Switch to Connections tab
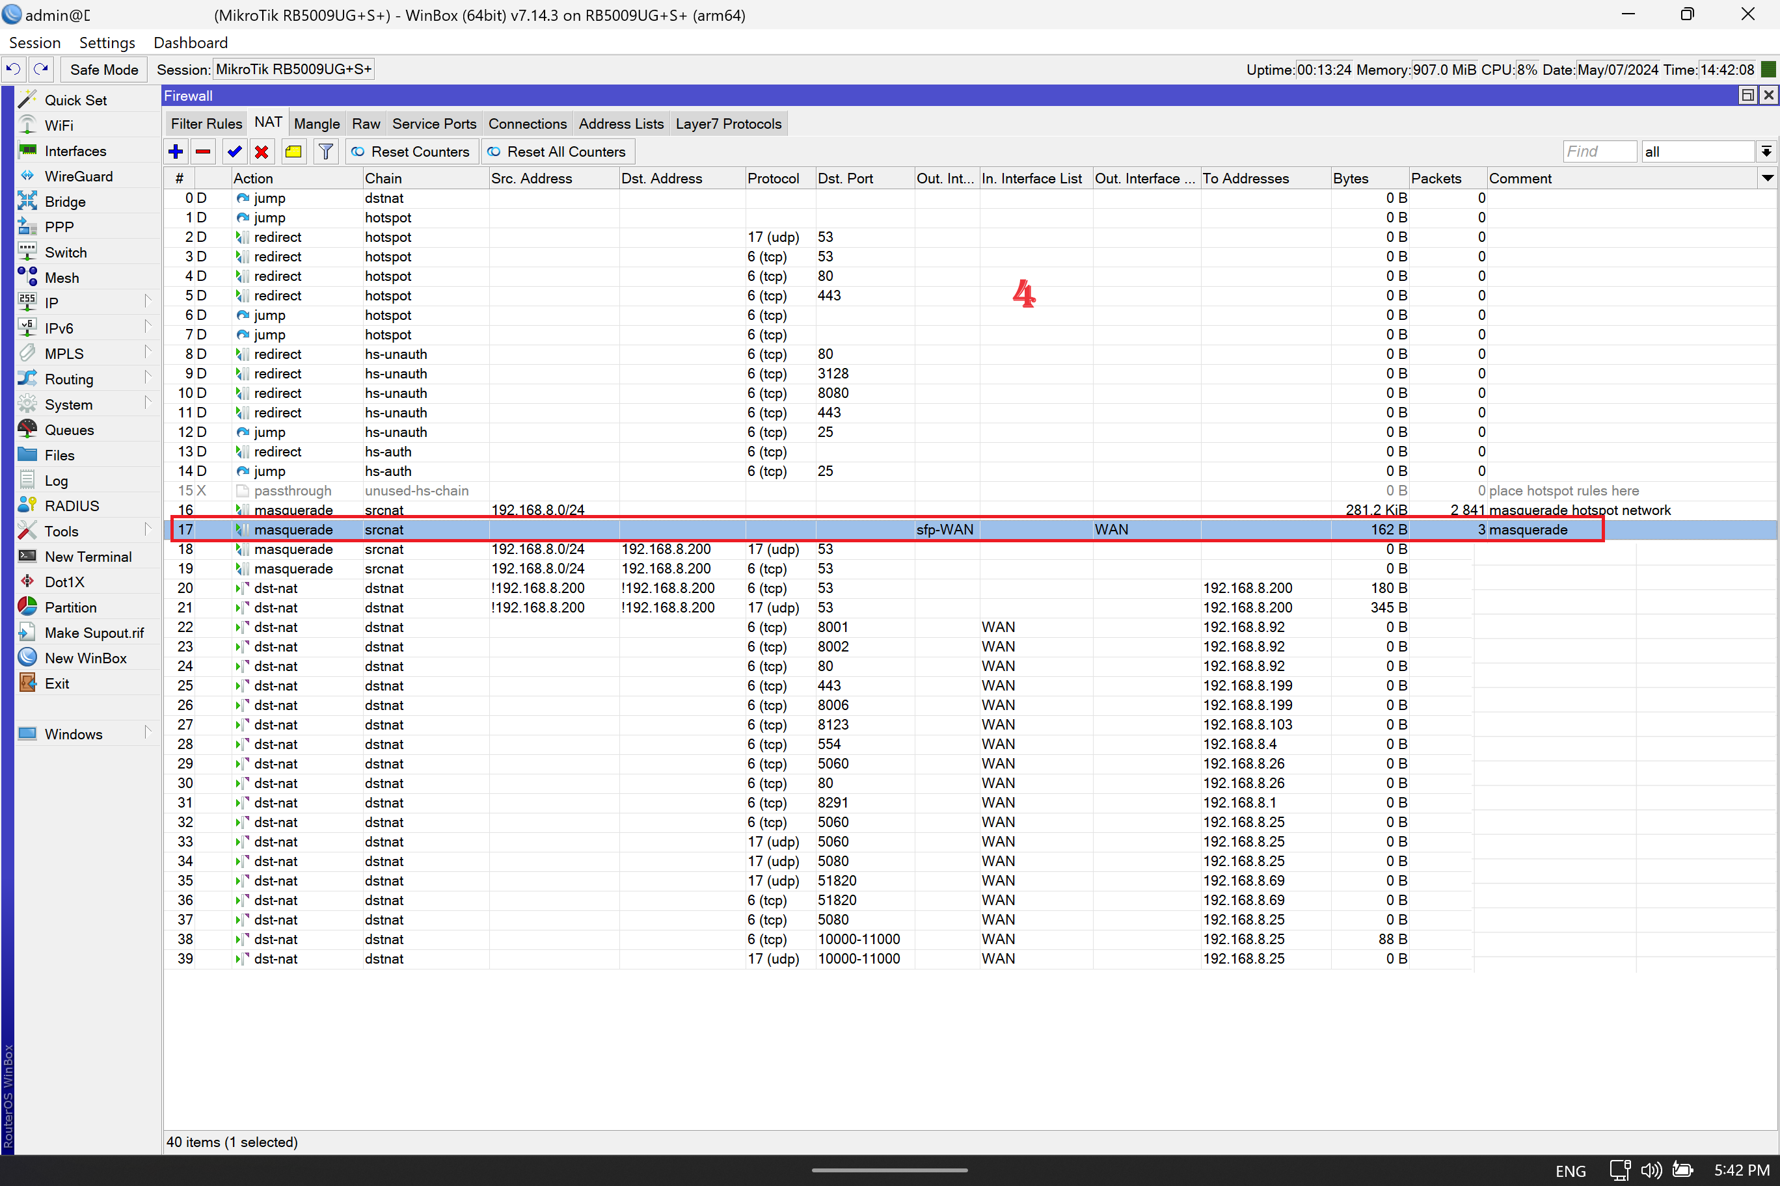This screenshot has width=1780, height=1186. point(528,124)
